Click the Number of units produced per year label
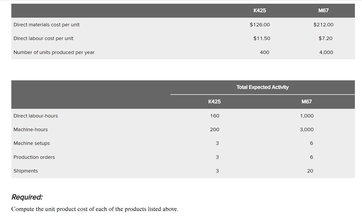This screenshot has height=216, width=362. point(54,52)
